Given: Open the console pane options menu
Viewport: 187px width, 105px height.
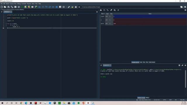Looking at the screenshot, I should pos(185,65).
